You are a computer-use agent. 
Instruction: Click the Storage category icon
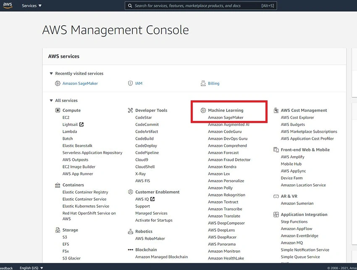point(58,230)
